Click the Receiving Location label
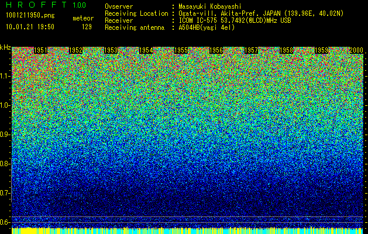This screenshot has height=234, width=368. (136, 13)
